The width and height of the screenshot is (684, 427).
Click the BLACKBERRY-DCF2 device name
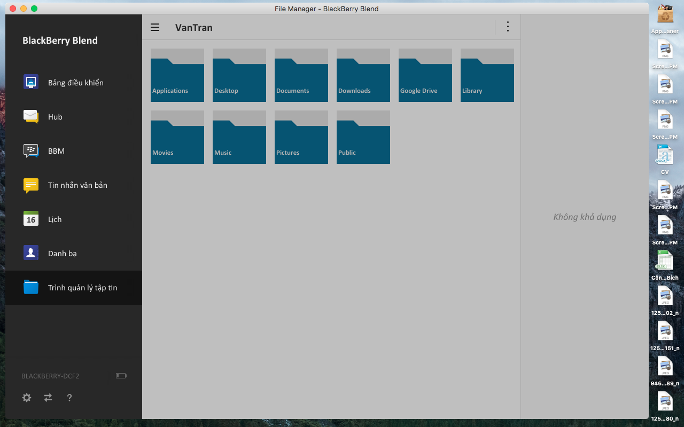pos(50,376)
